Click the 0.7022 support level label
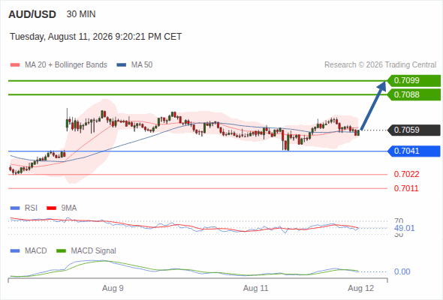This screenshot has width=443, height=300. (x=406, y=174)
